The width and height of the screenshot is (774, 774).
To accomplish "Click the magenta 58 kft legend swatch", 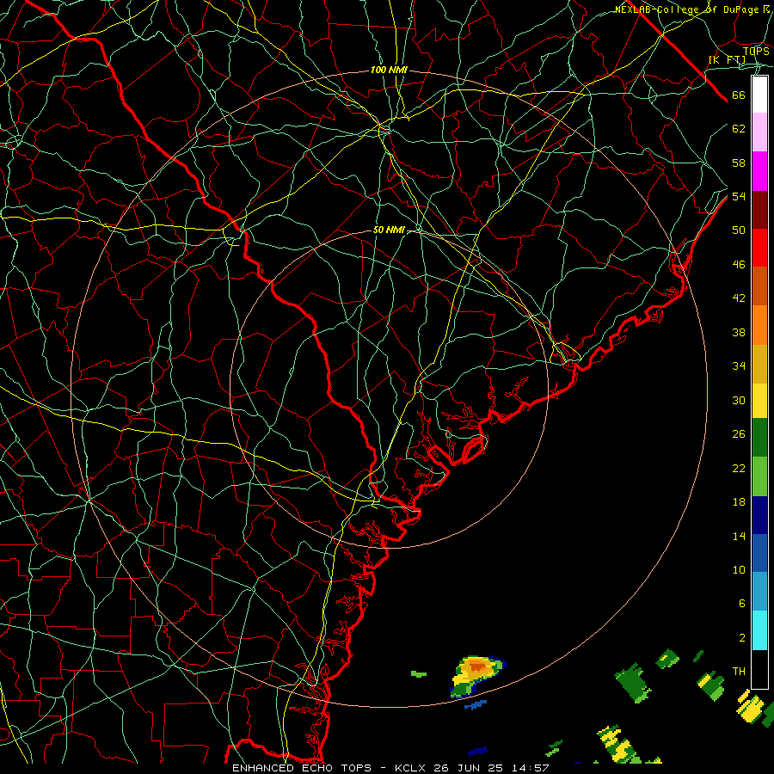I will click(x=759, y=171).
